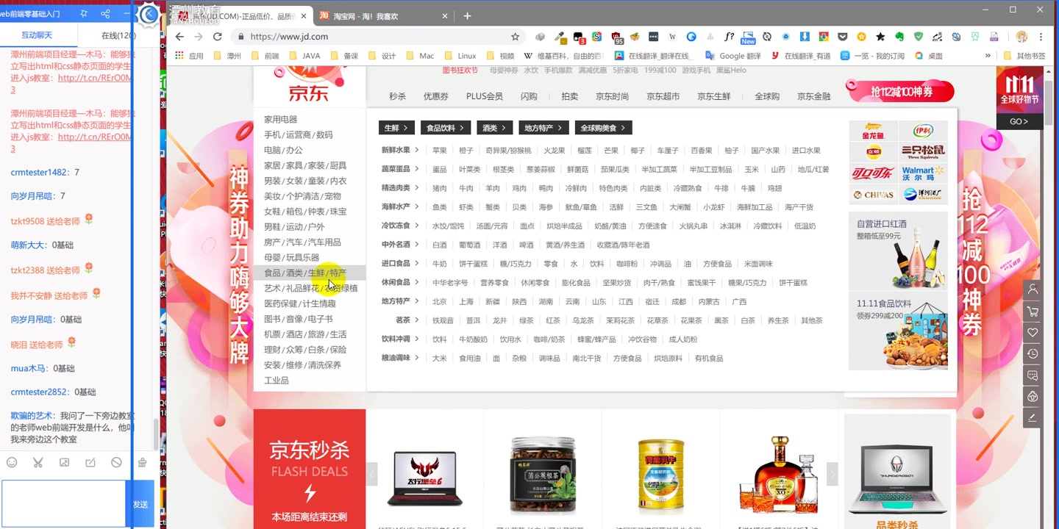Expand the 茗茶 row heading
This screenshot has width=1059, height=529.
(407, 320)
